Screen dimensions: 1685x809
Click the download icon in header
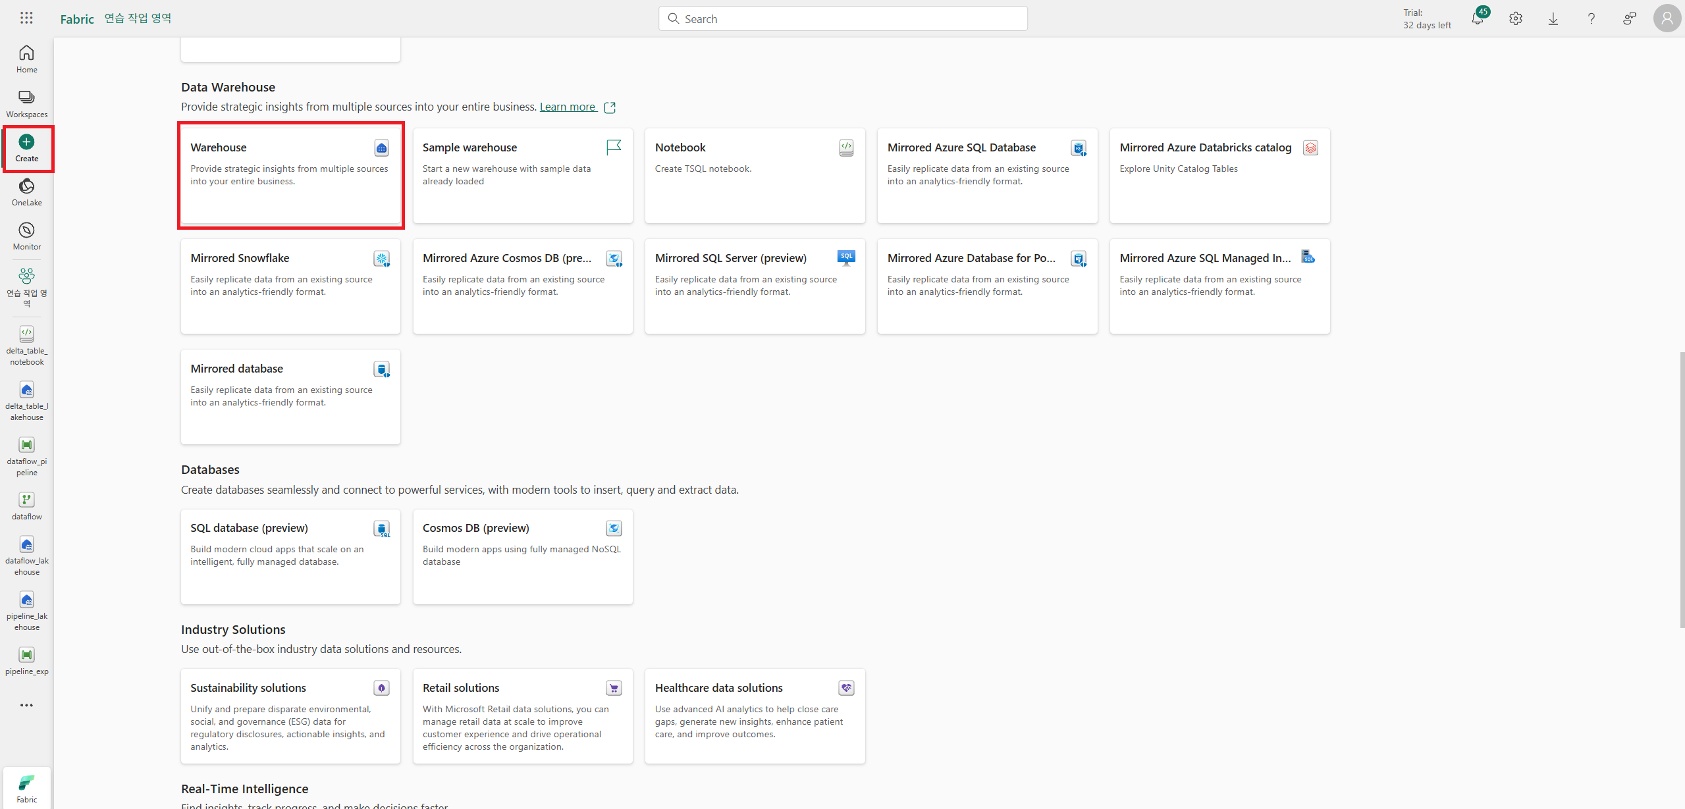point(1553,19)
